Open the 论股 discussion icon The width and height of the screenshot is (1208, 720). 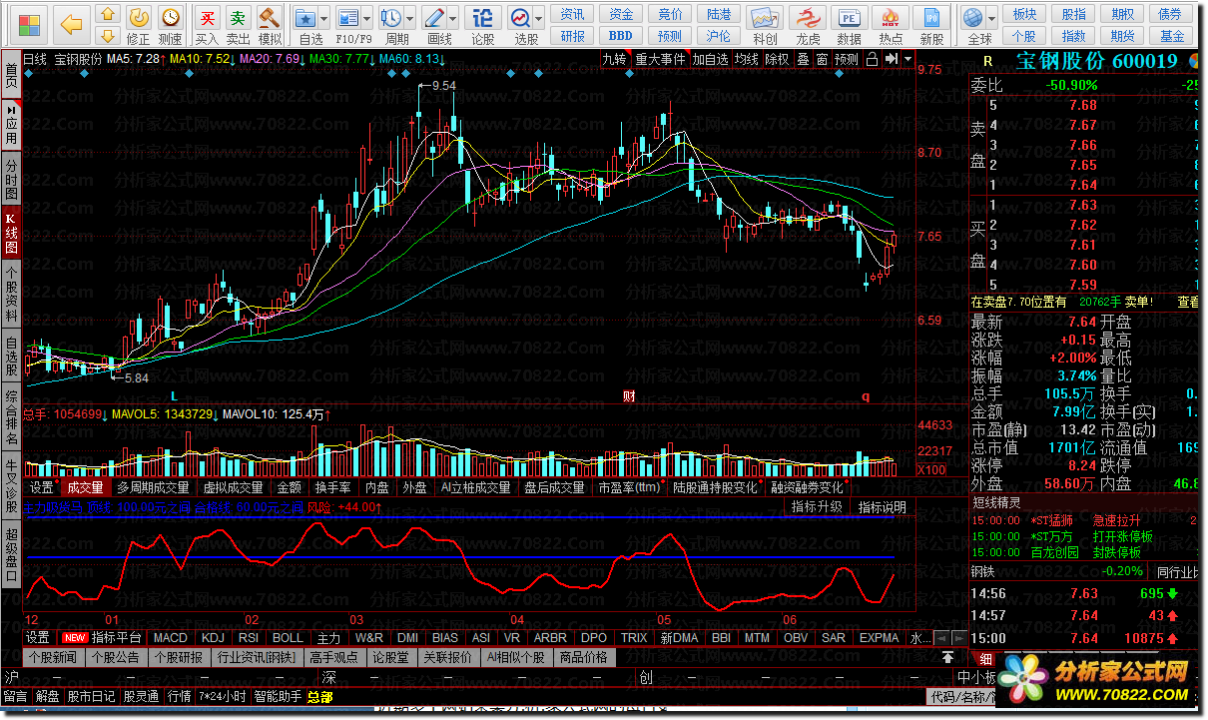(x=482, y=18)
